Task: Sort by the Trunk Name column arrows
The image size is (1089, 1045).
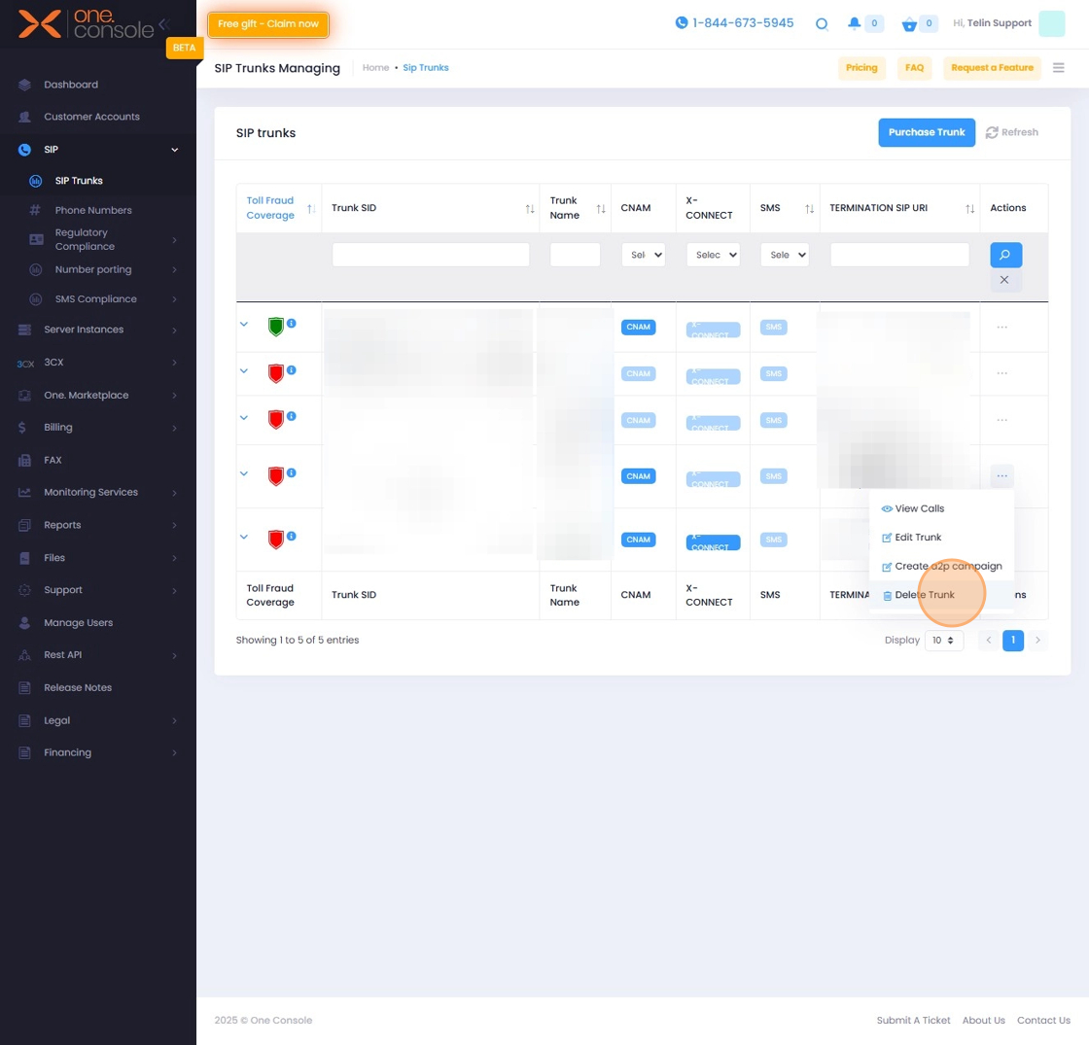Action: click(601, 208)
